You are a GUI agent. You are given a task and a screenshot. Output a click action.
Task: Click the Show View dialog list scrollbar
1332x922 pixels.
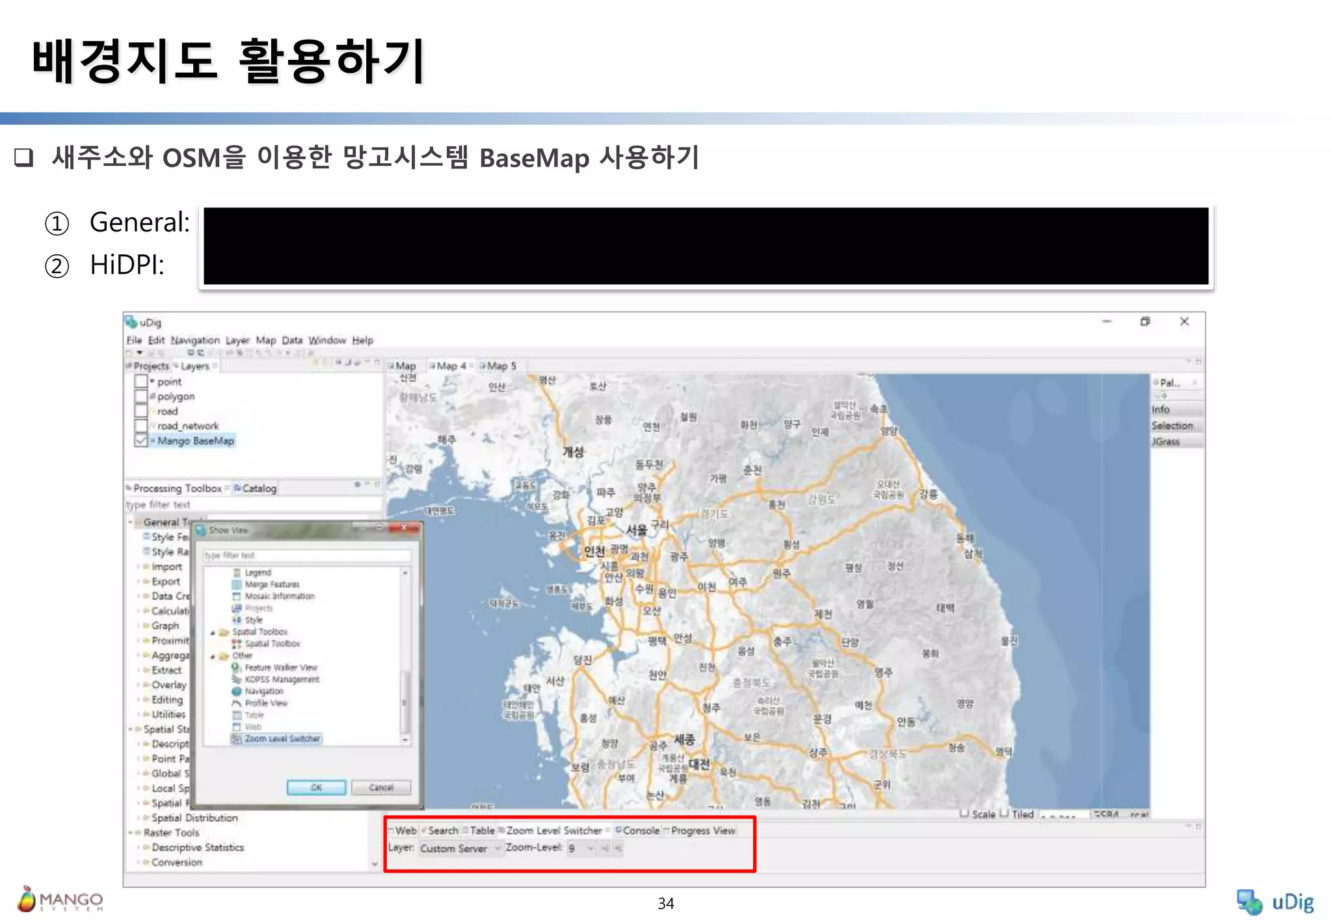click(x=405, y=702)
